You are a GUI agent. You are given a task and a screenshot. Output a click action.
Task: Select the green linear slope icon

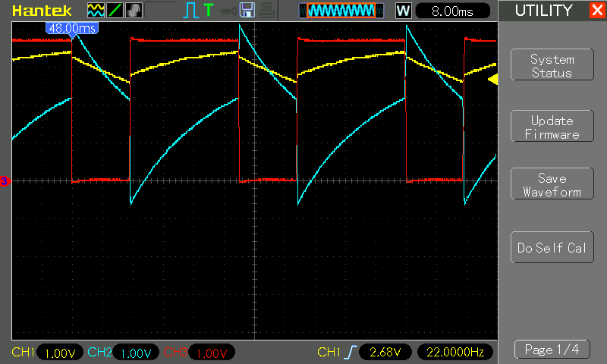point(115,10)
